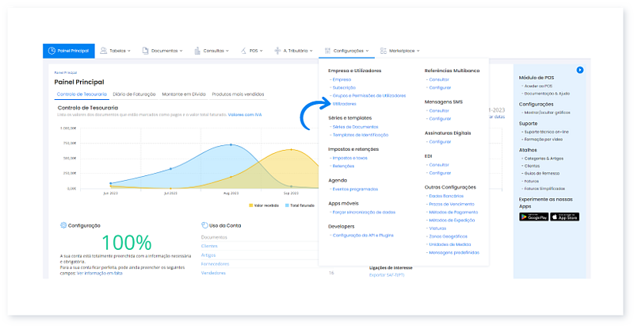Click the Marketplace icon in navbar
This screenshot has height=326, width=634.
coord(384,51)
